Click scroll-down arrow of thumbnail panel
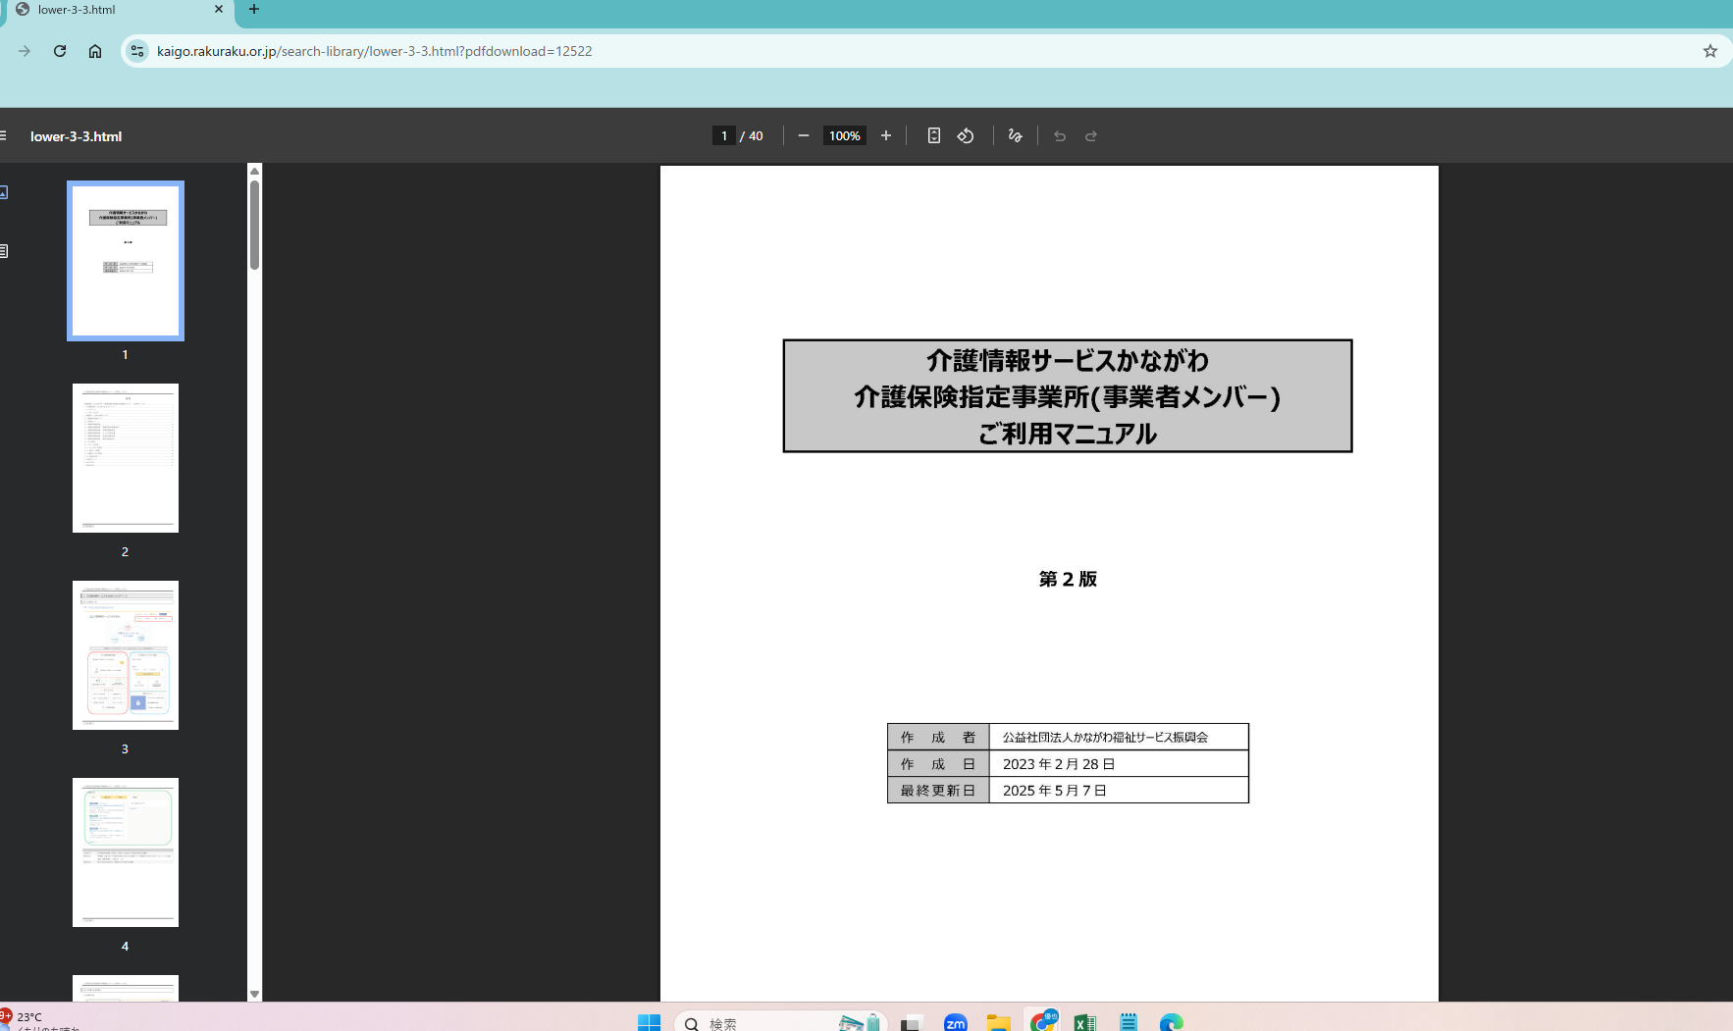 click(254, 994)
